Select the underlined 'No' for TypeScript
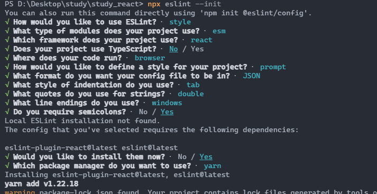This screenshot has height=194, width=377. click(x=173, y=49)
